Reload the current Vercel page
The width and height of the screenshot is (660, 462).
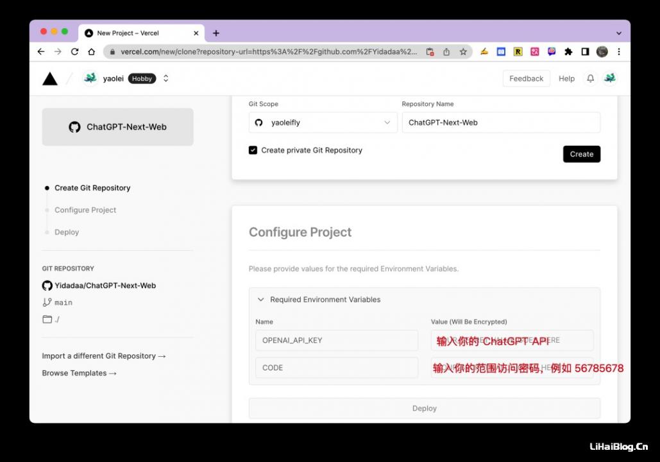tap(74, 51)
